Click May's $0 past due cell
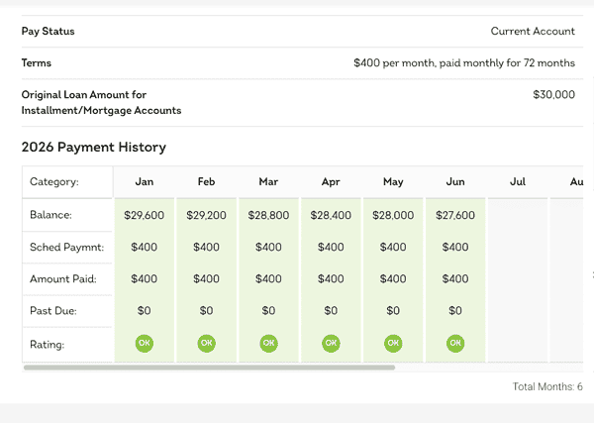The width and height of the screenshot is (594, 423). pyautogui.click(x=393, y=311)
